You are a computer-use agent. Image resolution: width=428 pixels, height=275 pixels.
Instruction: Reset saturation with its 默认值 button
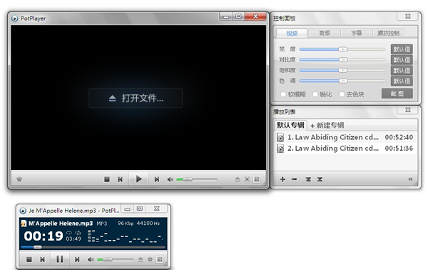pyautogui.click(x=402, y=71)
